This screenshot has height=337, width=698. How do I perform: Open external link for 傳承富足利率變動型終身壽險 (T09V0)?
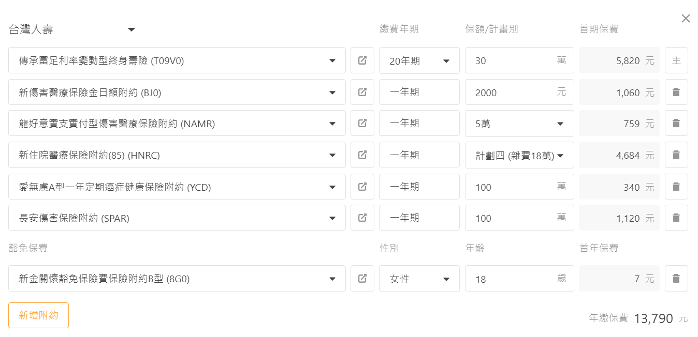(x=362, y=60)
